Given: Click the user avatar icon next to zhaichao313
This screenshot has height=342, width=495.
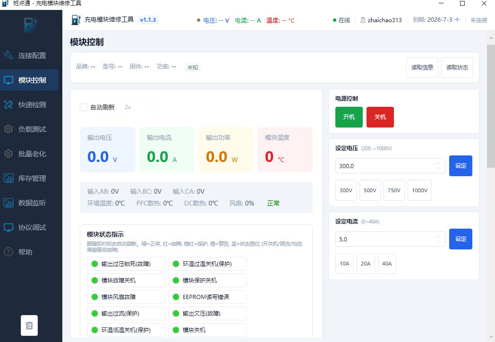Looking at the screenshot, I should pyautogui.click(x=363, y=20).
